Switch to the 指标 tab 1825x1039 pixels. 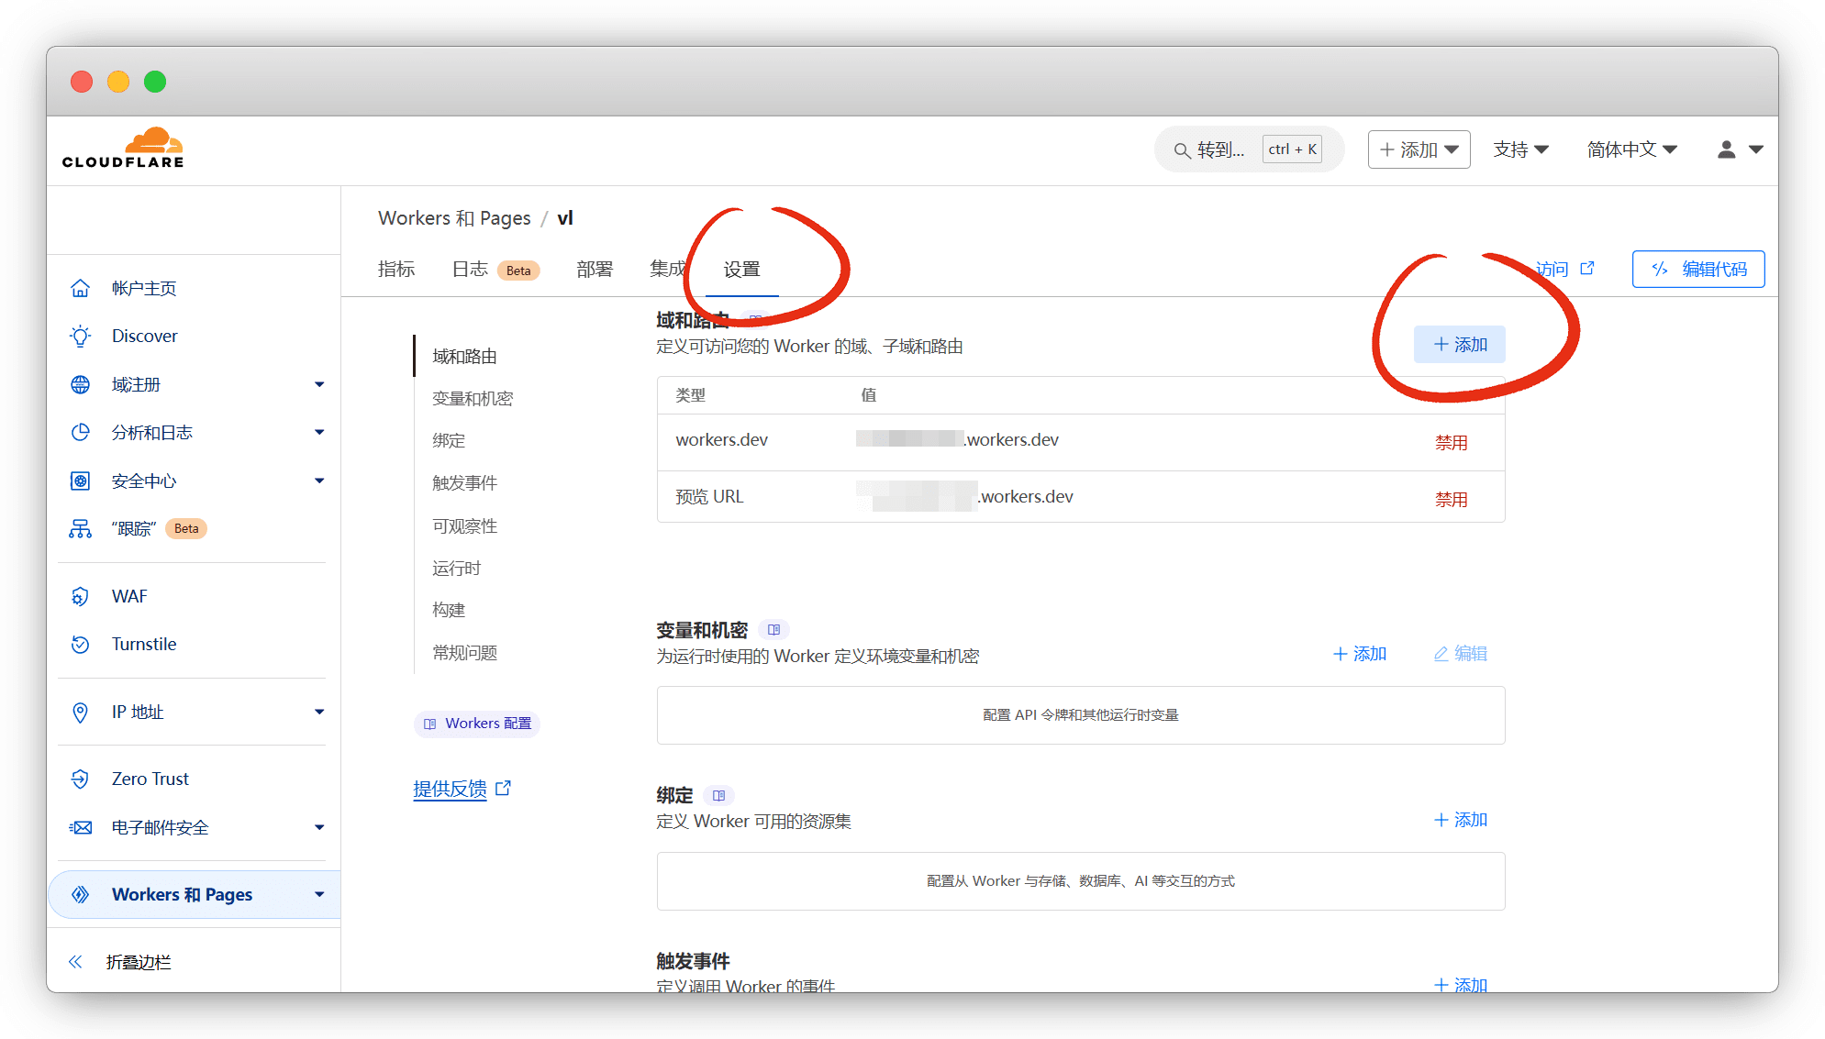click(x=396, y=269)
